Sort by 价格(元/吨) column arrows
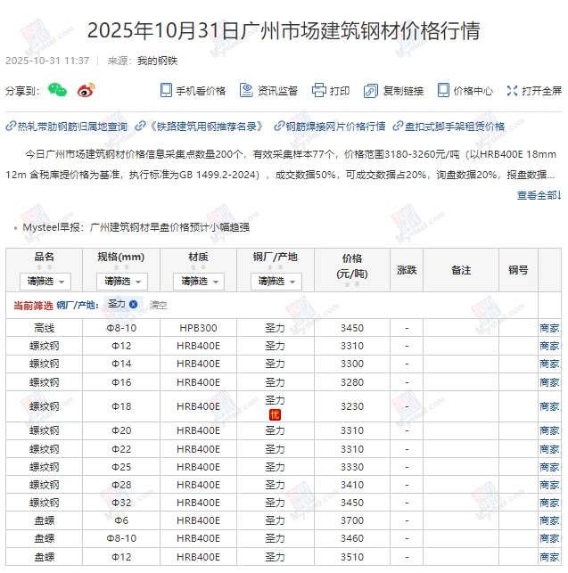This screenshot has height=573, width=568. pos(352,284)
